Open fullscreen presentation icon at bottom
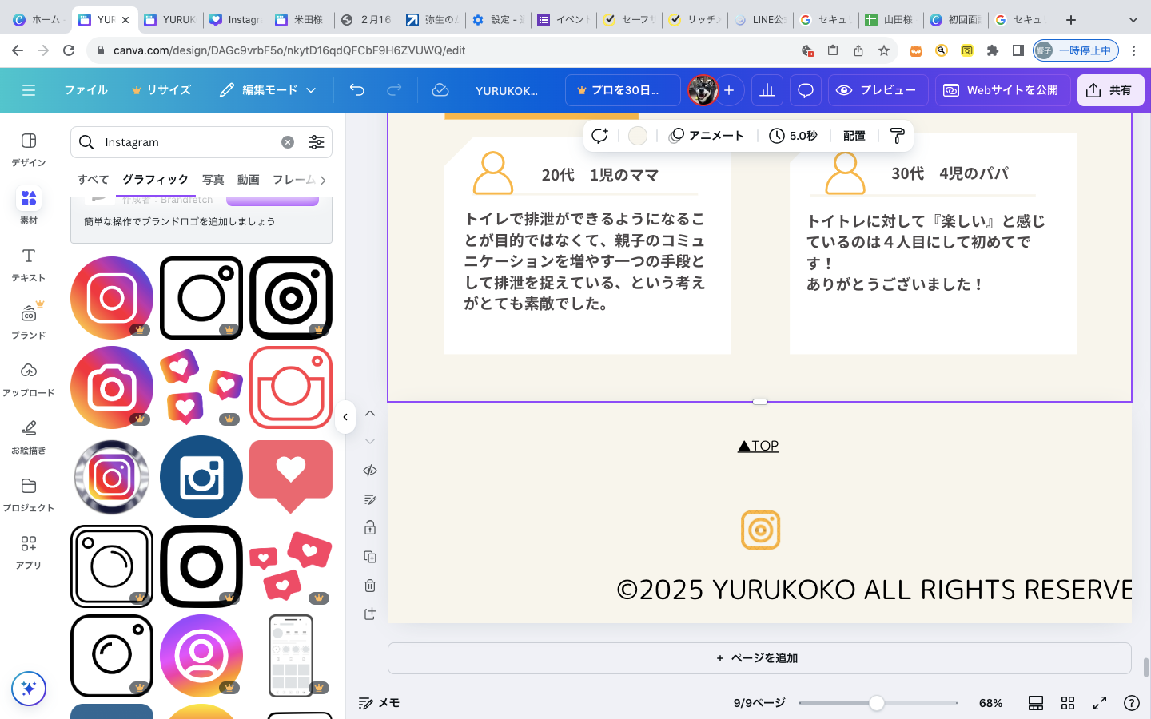The image size is (1151, 719). 1100,703
